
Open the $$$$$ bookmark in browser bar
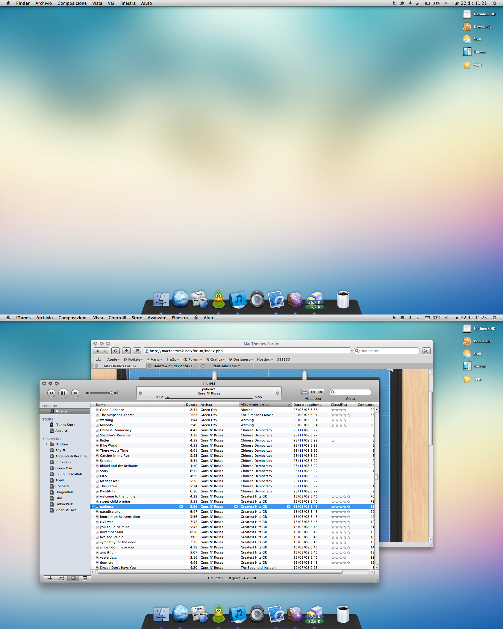pyautogui.click(x=283, y=359)
